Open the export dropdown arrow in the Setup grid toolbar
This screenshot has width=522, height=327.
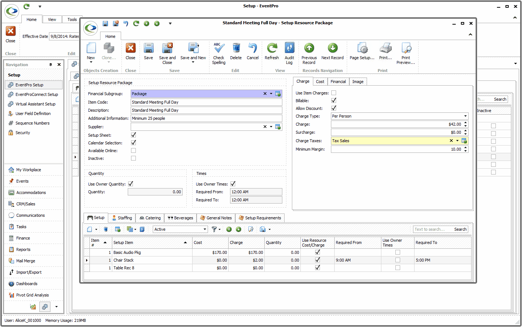(269, 229)
